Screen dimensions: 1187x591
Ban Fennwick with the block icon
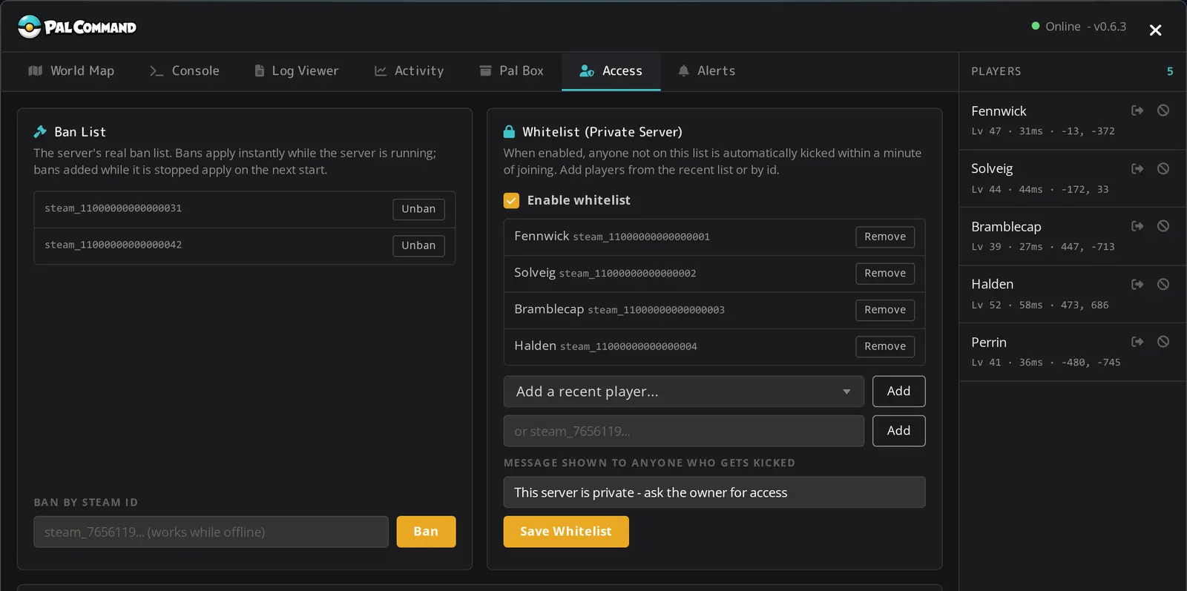tap(1163, 110)
